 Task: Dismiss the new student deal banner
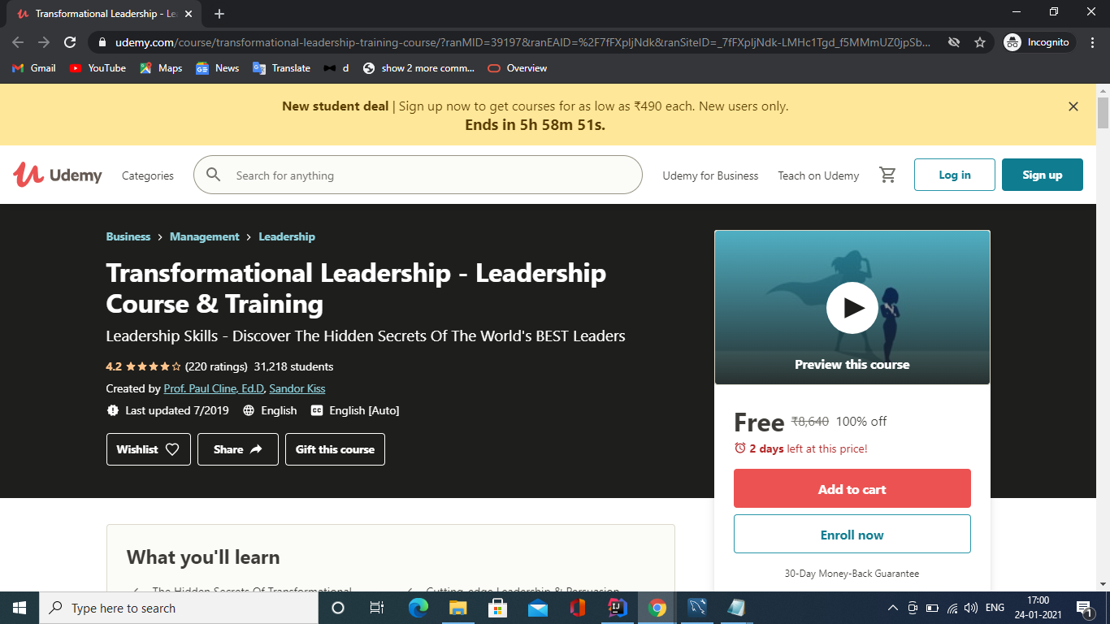1073,106
